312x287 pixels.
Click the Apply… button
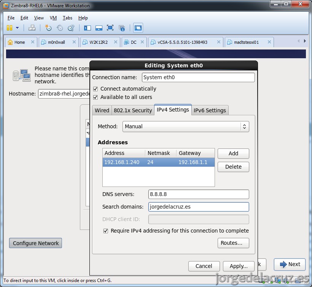239,266
